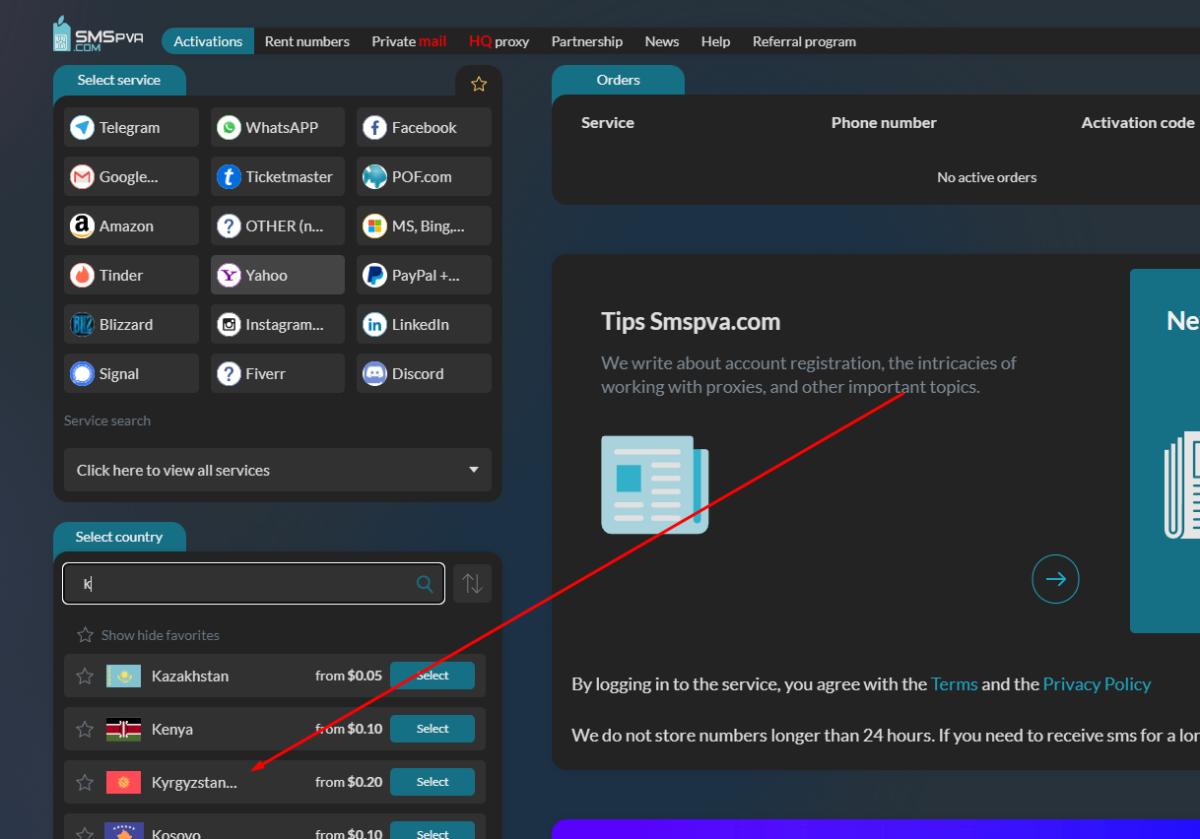Screen dimensions: 1200x839
Task: Click the Phone number column header
Action: coord(884,122)
